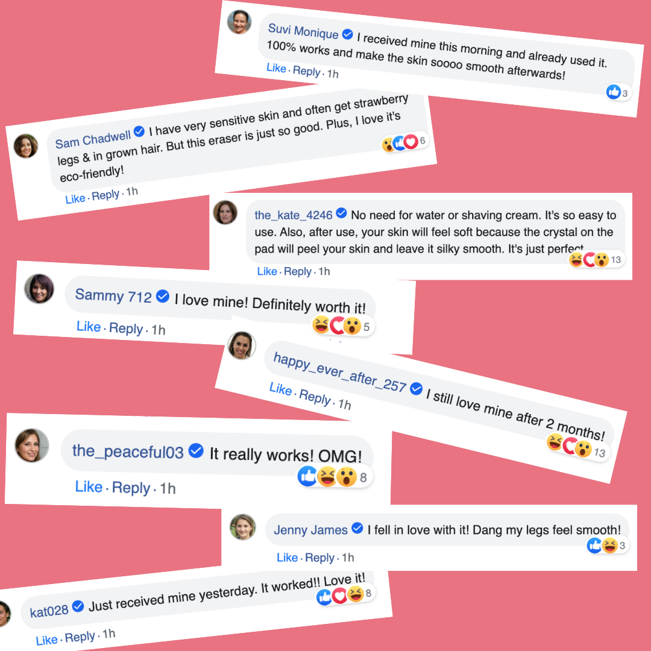Click Suvi Monique's profile picture
This screenshot has height=651, width=651.
[x=239, y=22]
